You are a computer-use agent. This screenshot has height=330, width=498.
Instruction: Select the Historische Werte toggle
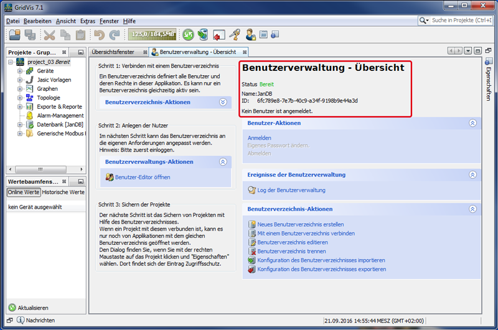[x=63, y=192]
